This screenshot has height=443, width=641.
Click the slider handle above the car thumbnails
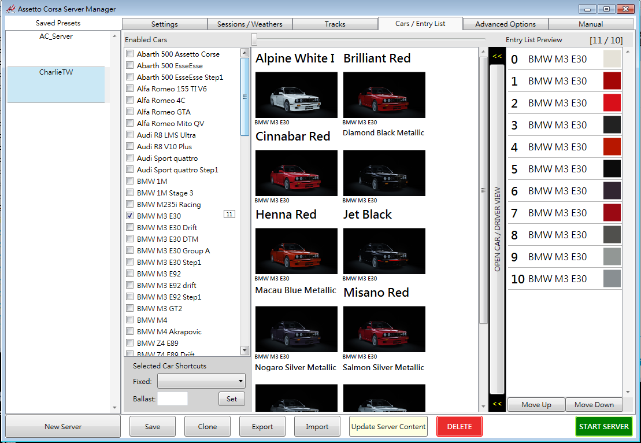254,39
